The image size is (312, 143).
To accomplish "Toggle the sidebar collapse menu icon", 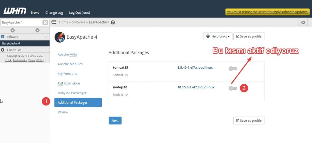I will [x=54, y=22].
